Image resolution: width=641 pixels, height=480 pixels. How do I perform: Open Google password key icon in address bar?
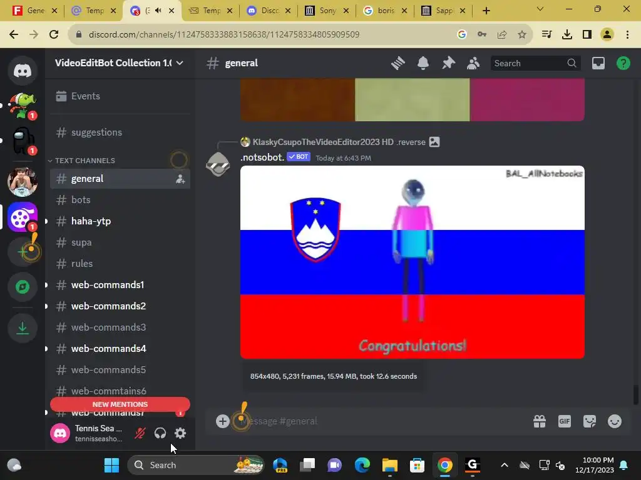point(482,34)
